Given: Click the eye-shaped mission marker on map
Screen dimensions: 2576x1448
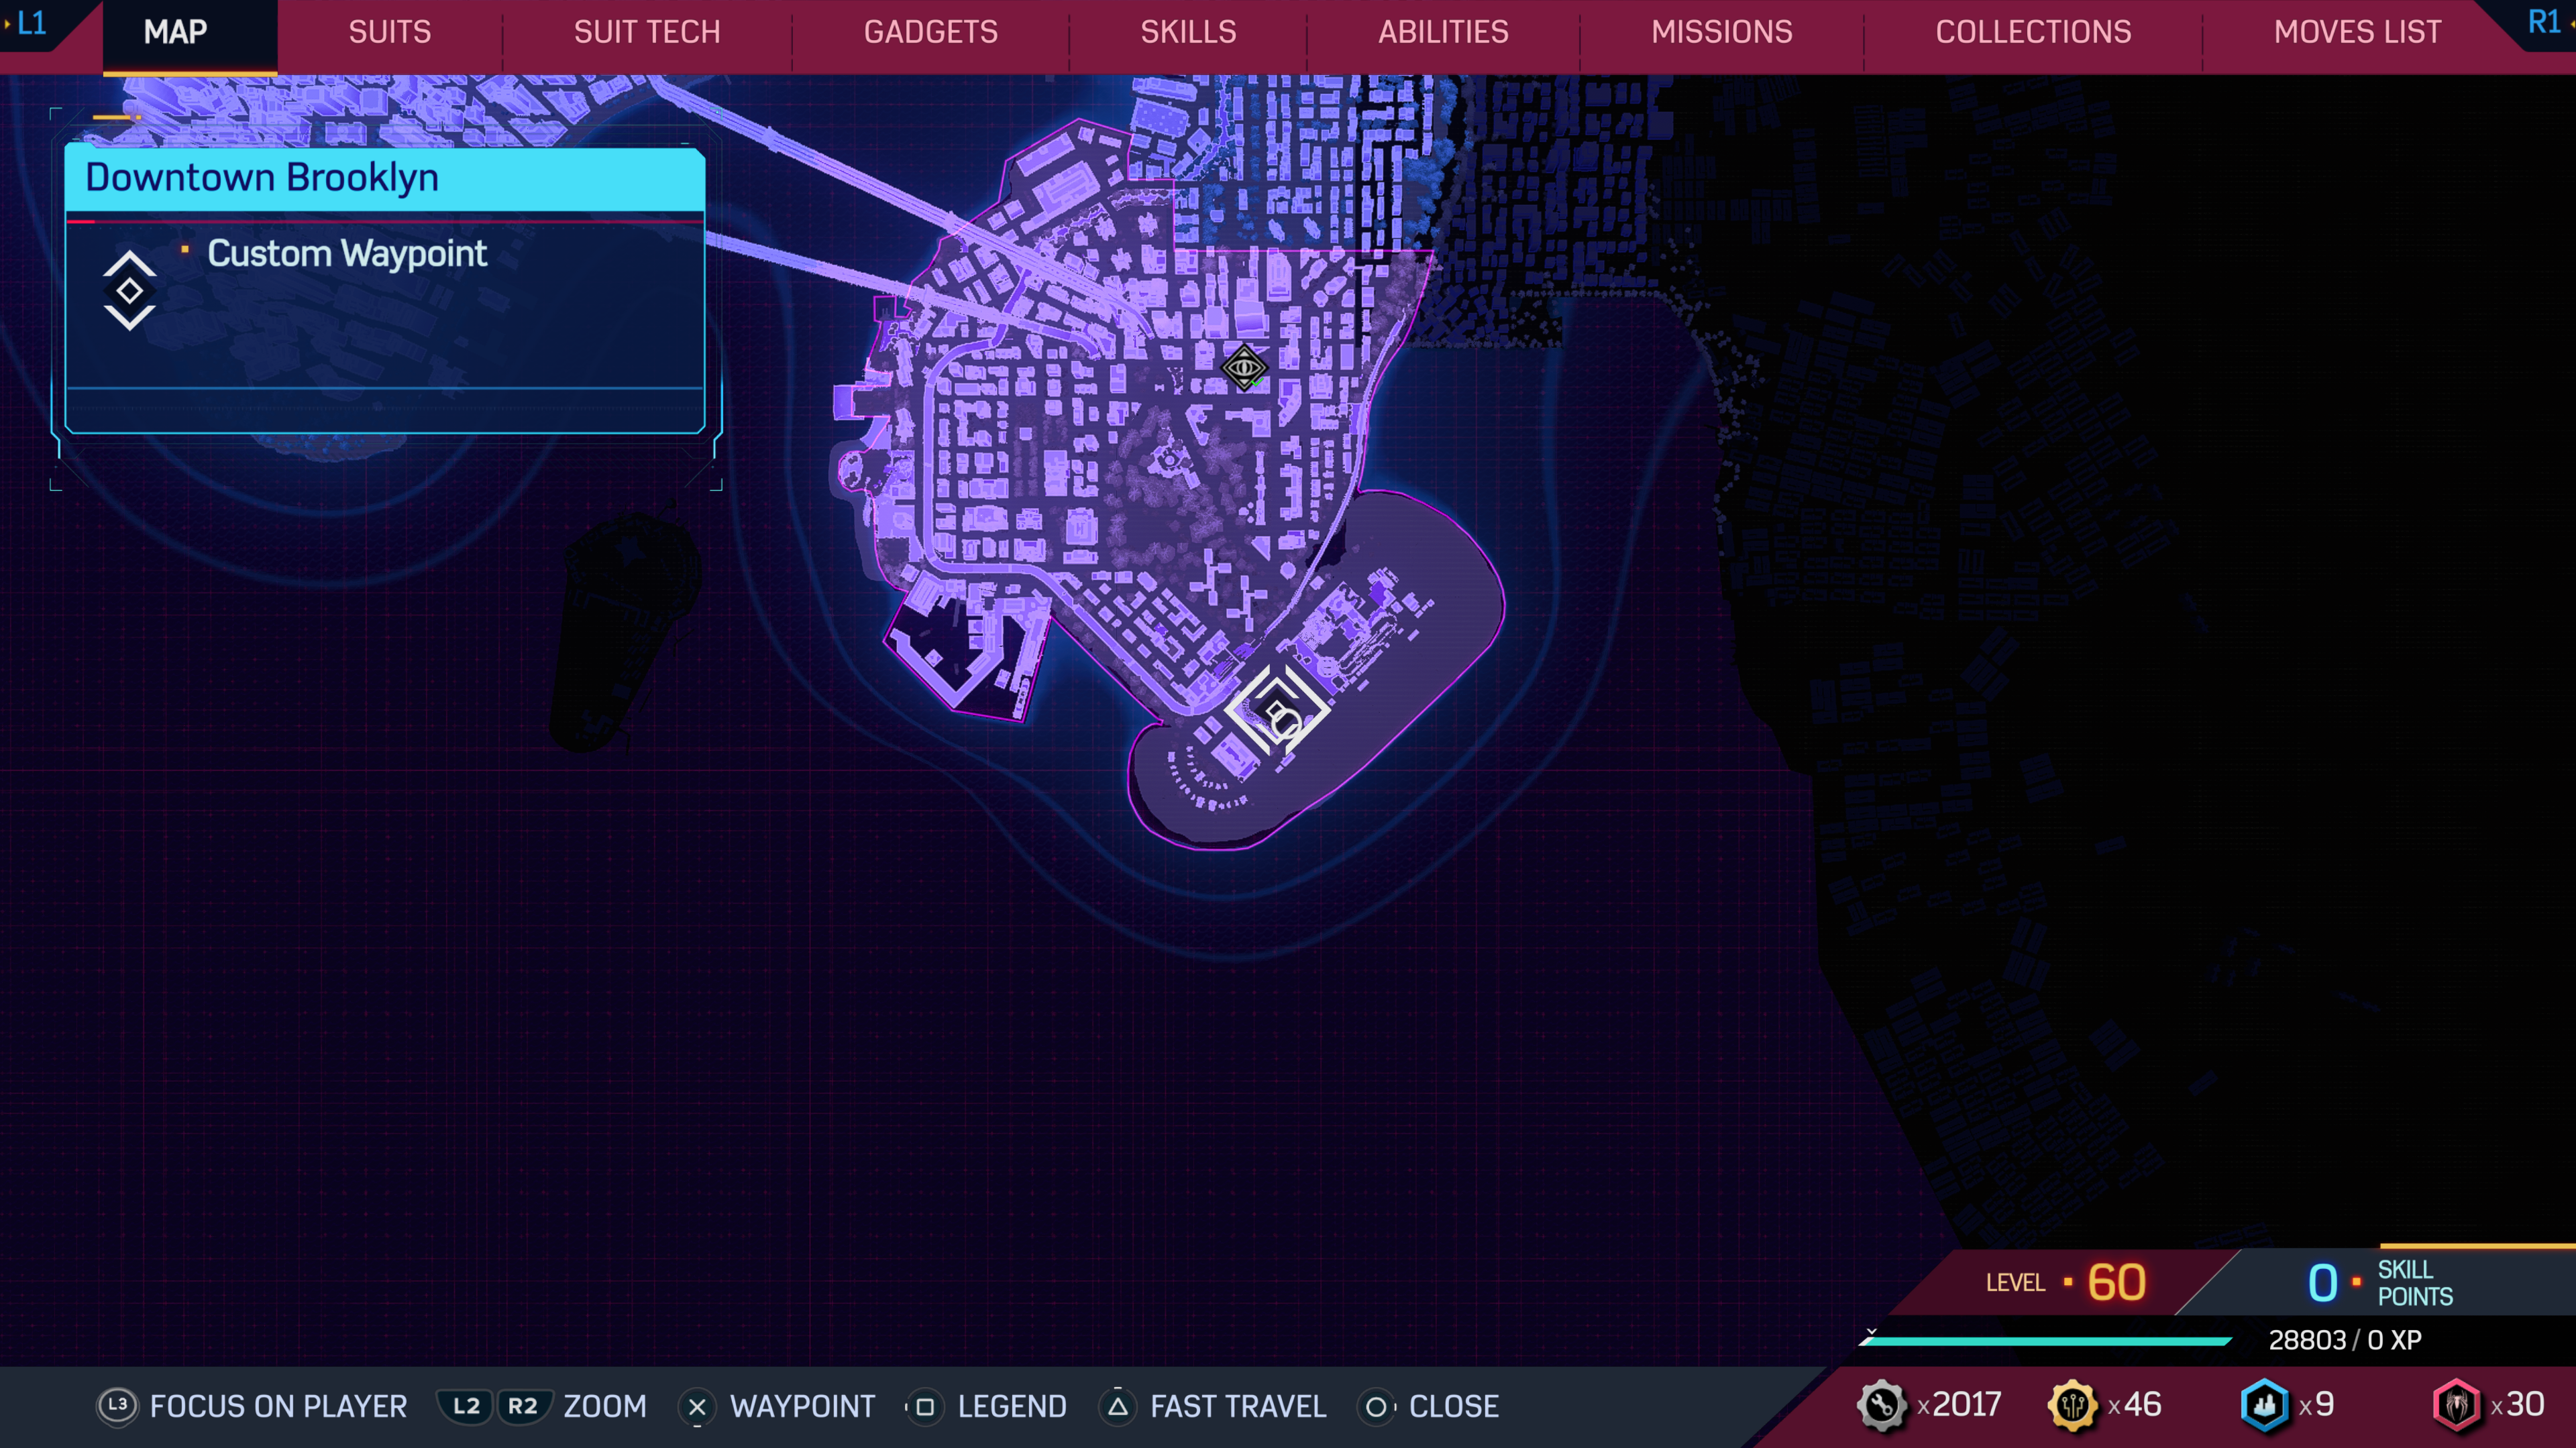Looking at the screenshot, I should [1244, 368].
